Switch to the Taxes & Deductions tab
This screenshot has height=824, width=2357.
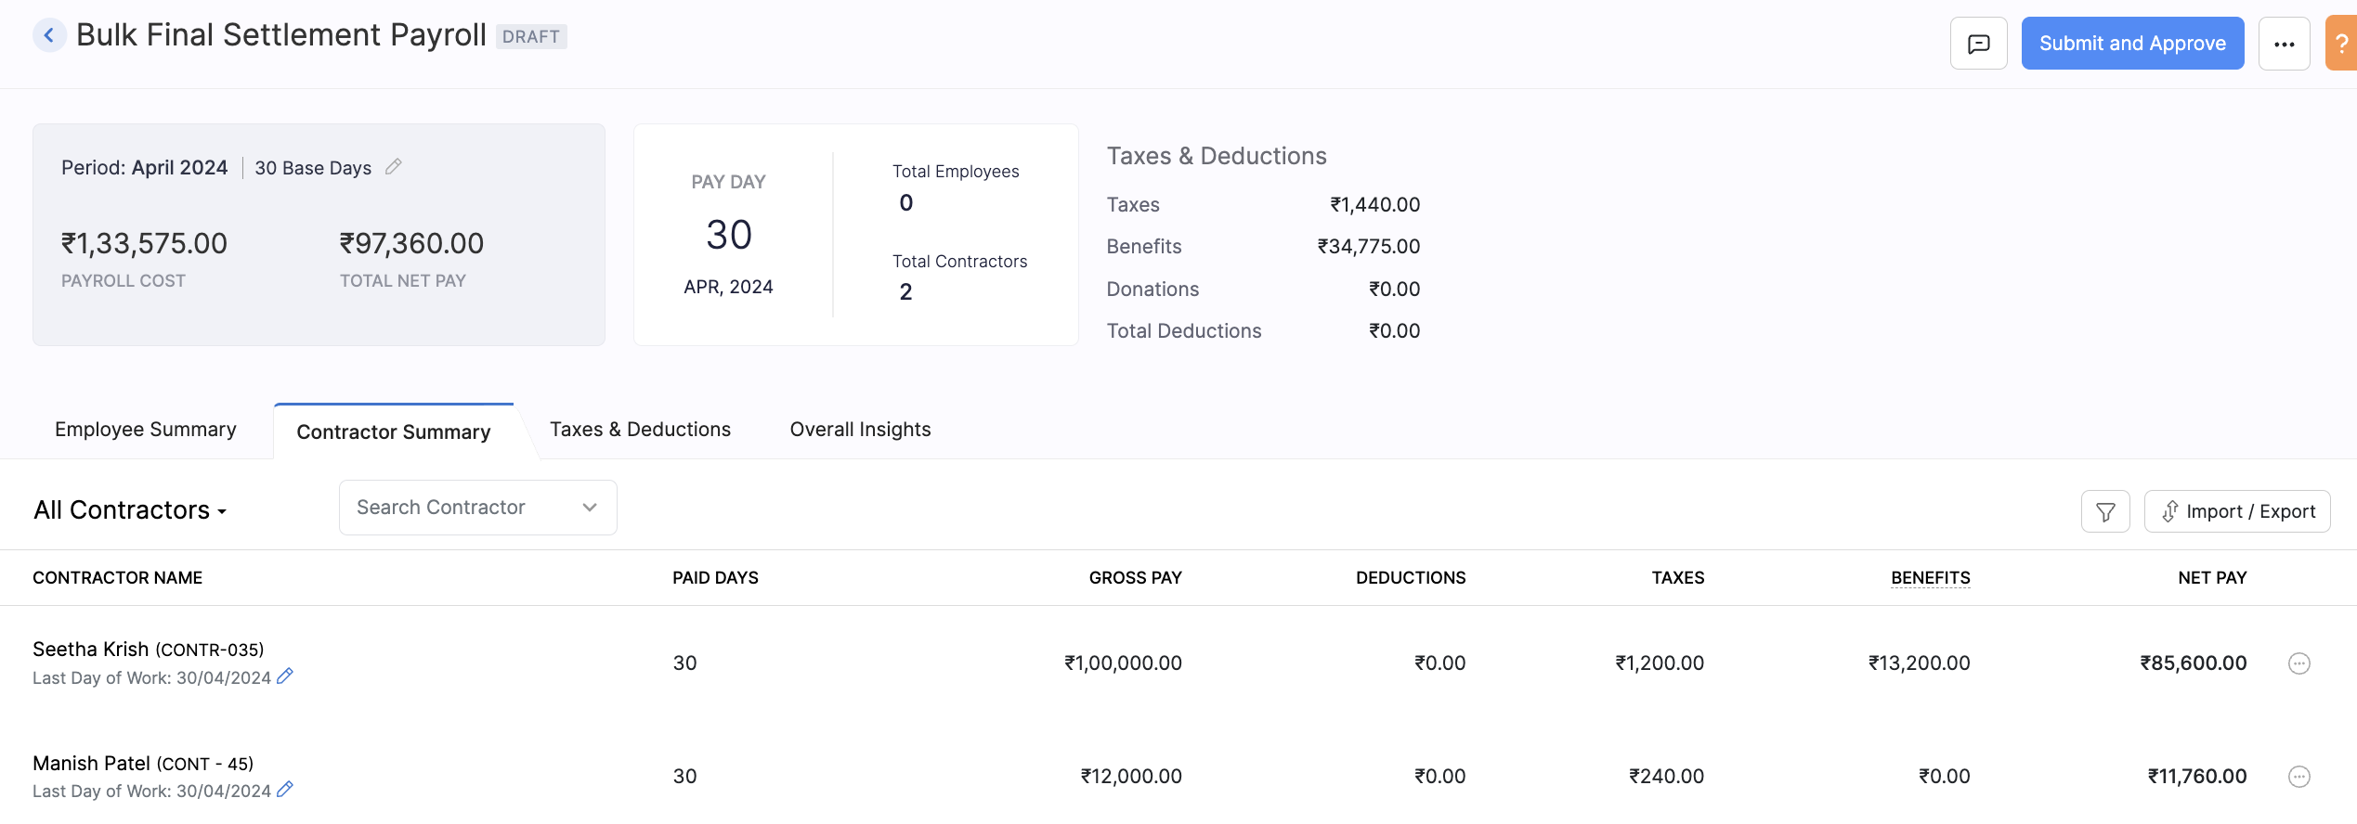[x=640, y=430]
